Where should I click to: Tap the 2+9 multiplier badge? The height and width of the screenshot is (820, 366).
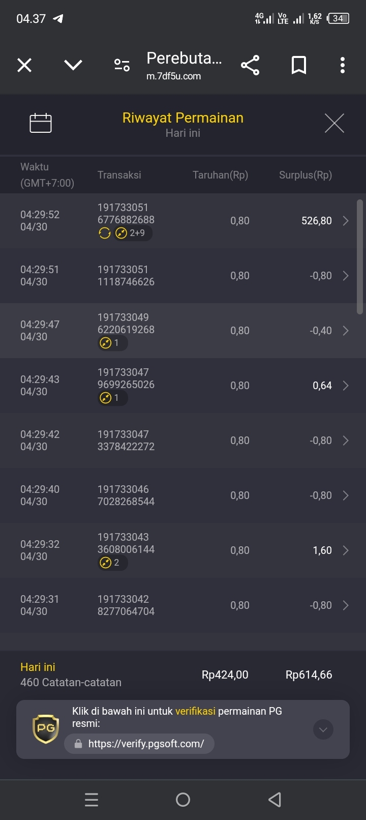coord(133,233)
